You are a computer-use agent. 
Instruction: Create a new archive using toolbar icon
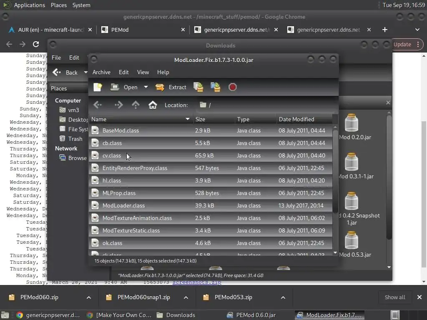[98, 87]
